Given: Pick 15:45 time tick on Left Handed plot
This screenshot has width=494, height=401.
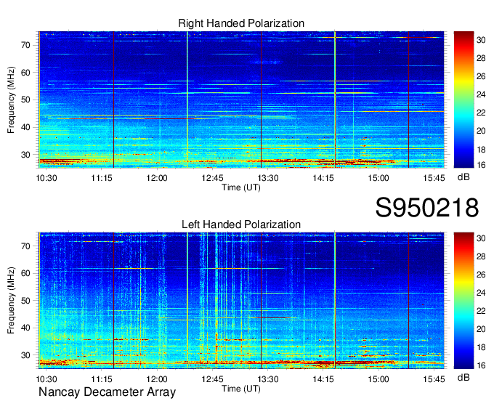Looking at the screenshot, I should pos(434,379).
